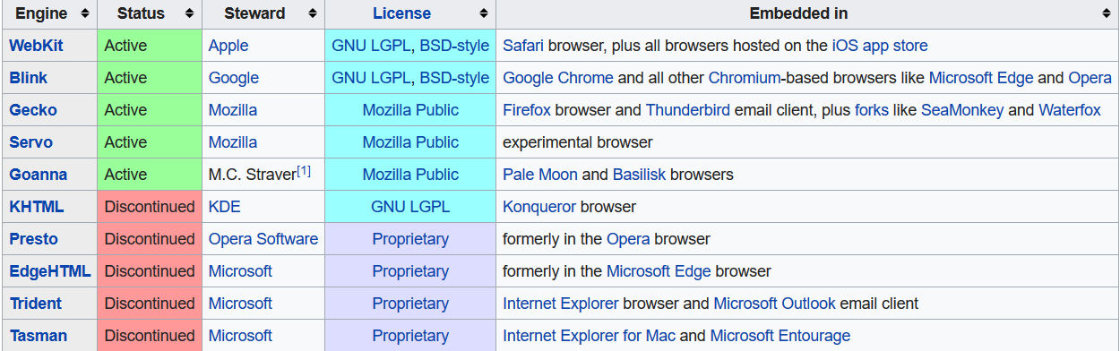This screenshot has width=1120, height=351.
Task: Follow Mozilla link in Gecko row
Action: click(233, 110)
